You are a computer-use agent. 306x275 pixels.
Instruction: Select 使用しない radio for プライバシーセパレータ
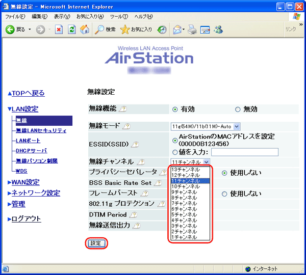(224, 173)
